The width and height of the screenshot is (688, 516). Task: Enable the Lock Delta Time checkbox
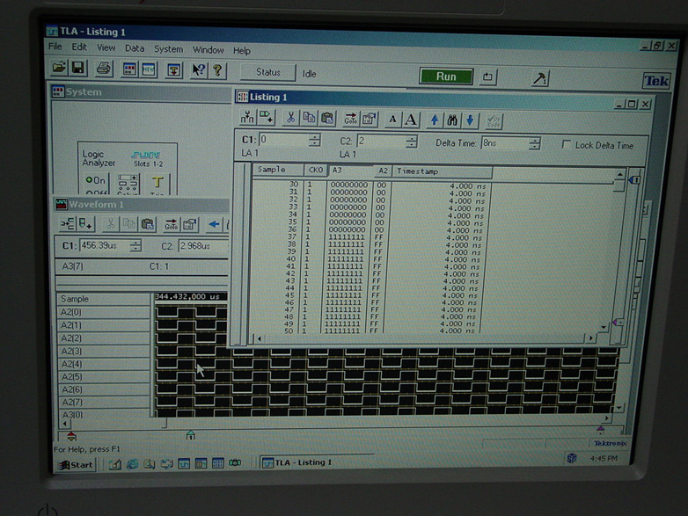[567, 145]
